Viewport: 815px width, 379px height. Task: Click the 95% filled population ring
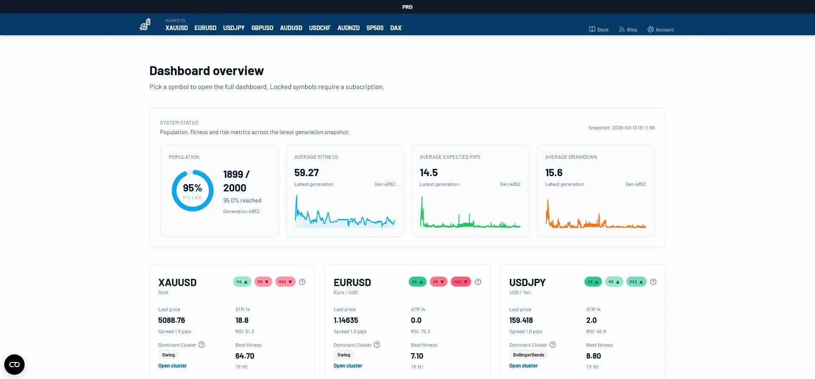[193, 191]
